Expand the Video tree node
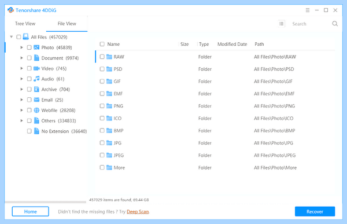Viewport: 347px width, 224px height. tap(22, 68)
